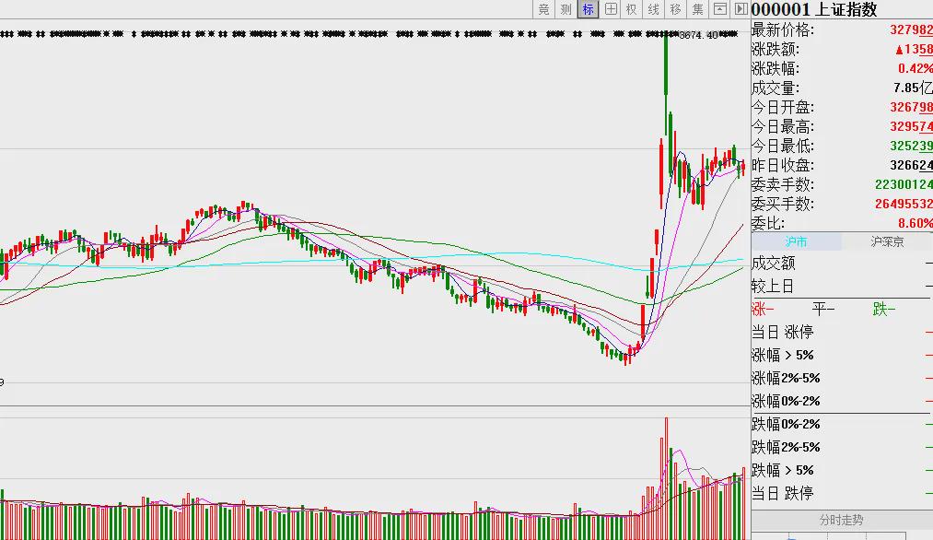Image resolution: width=933 pixels, height=540 pixels.
Task: Click the 成交额 row label
Action: [x=774, y=263]
